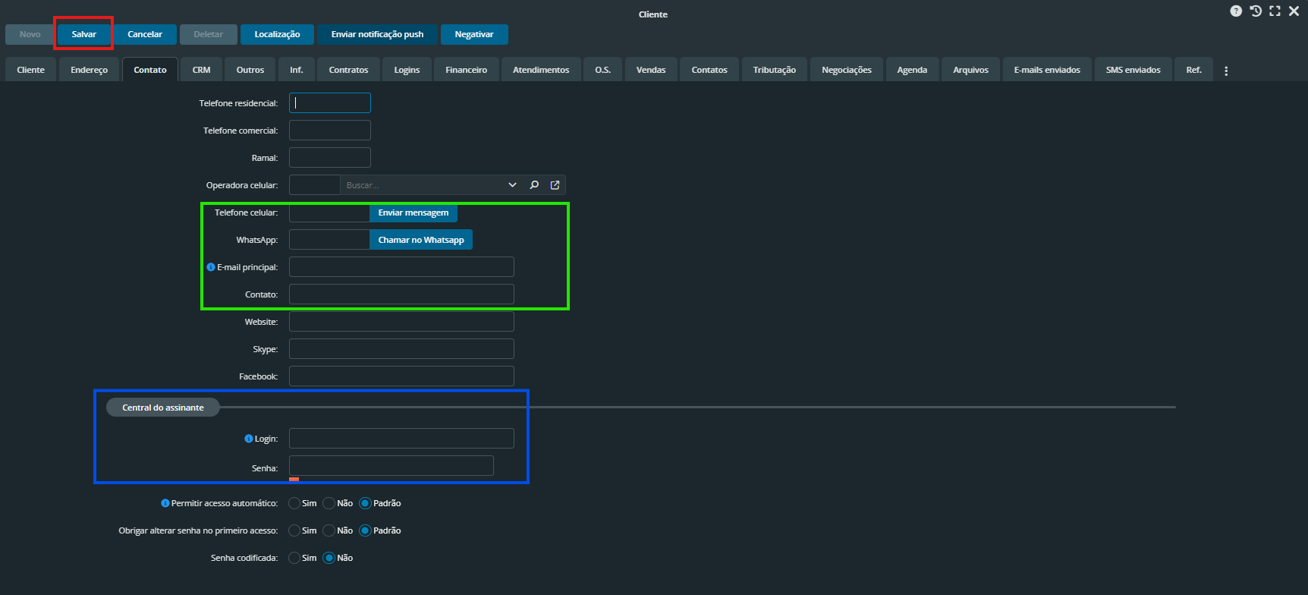
Task: Toggle fullscreen mode for Cliente window
Action: pyautogui.click(x=1275, y=11)
